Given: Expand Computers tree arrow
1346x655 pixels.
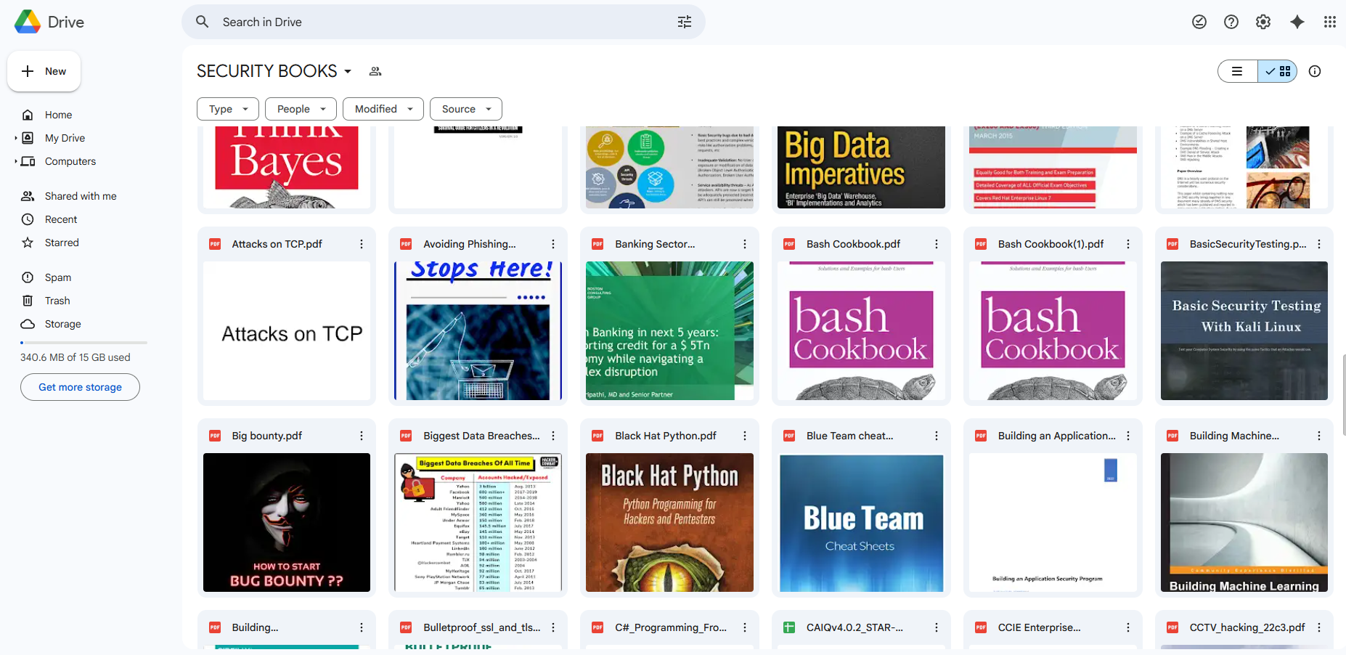Looking at the screenshot, I should tap(16, 161).
